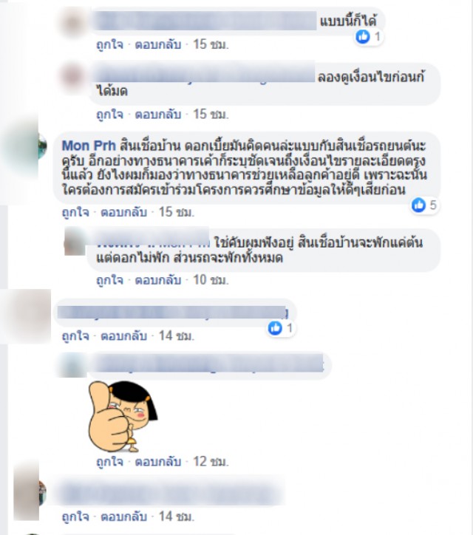Open the five-likes reaction icon on Mon Prh's comment
473x535 pixels.
click(x=419, y=205)
